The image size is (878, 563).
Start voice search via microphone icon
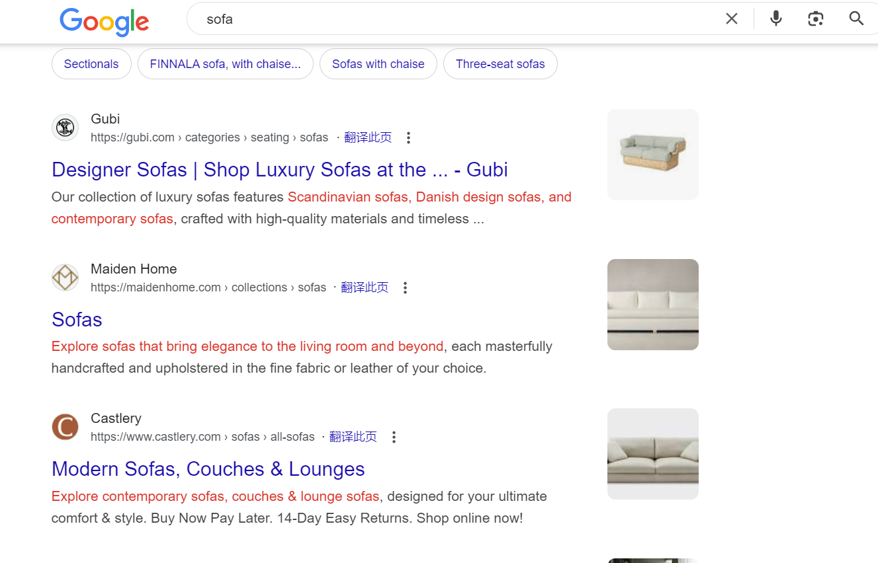coord(776,19)
